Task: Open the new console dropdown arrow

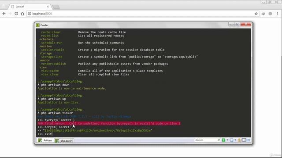Action: point(227,140)
